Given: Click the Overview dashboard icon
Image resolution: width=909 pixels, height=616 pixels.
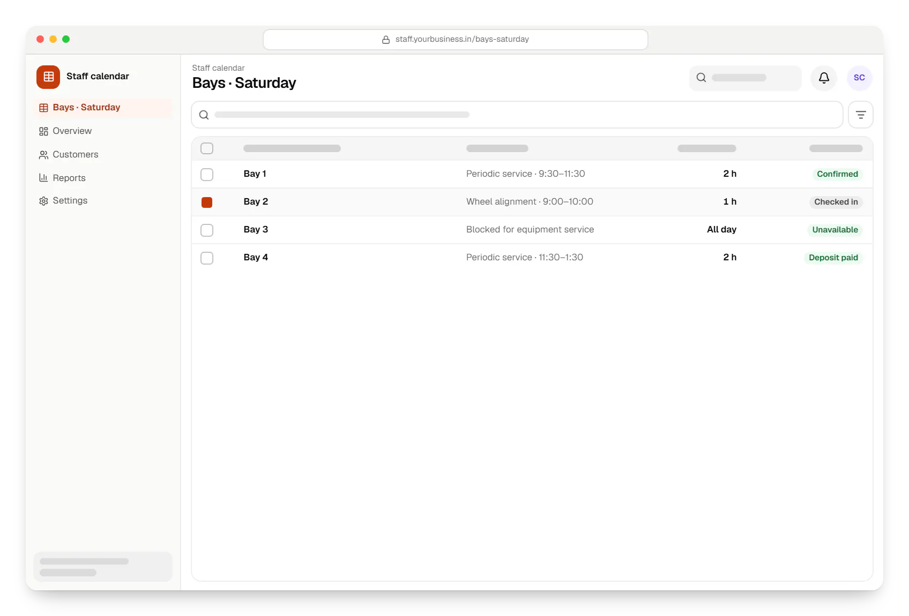Looking at the screenshot, I should click(x=44, y=131).
